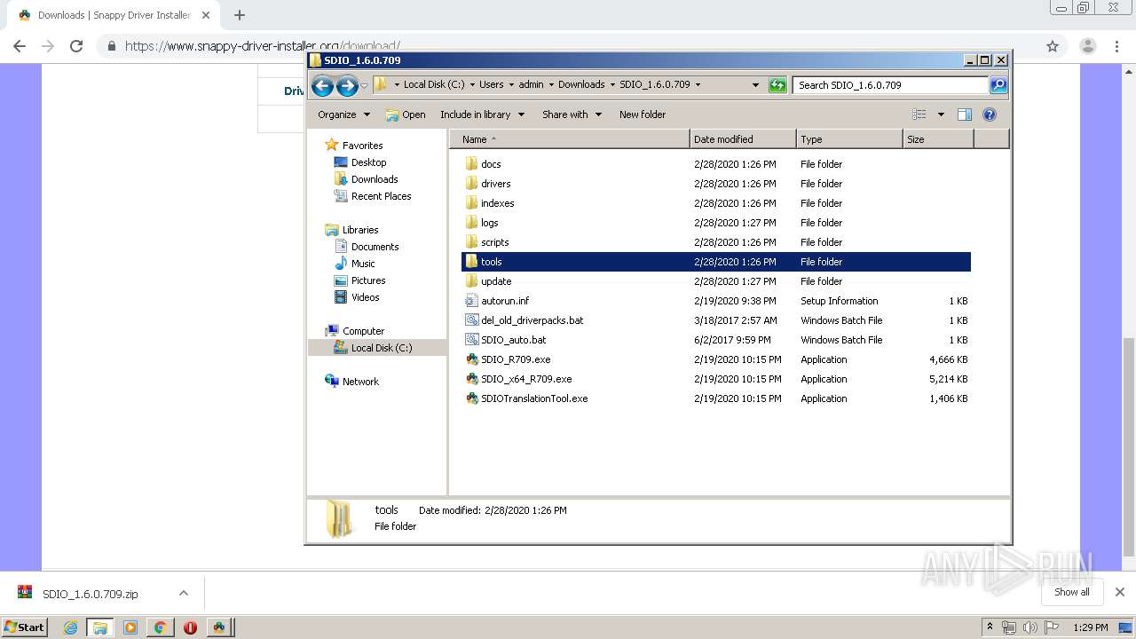Screen dimensions: 1136x639
Task: Select the indexes folder row
Action: click(716, 203)
